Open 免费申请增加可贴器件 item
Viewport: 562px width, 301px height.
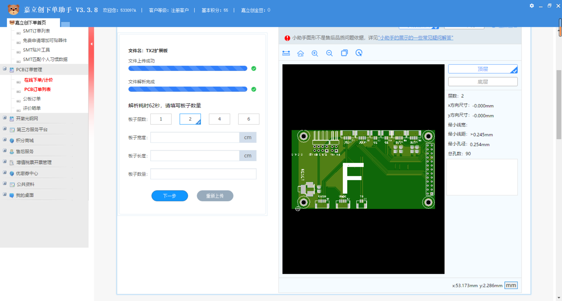(x=45, y=40)
